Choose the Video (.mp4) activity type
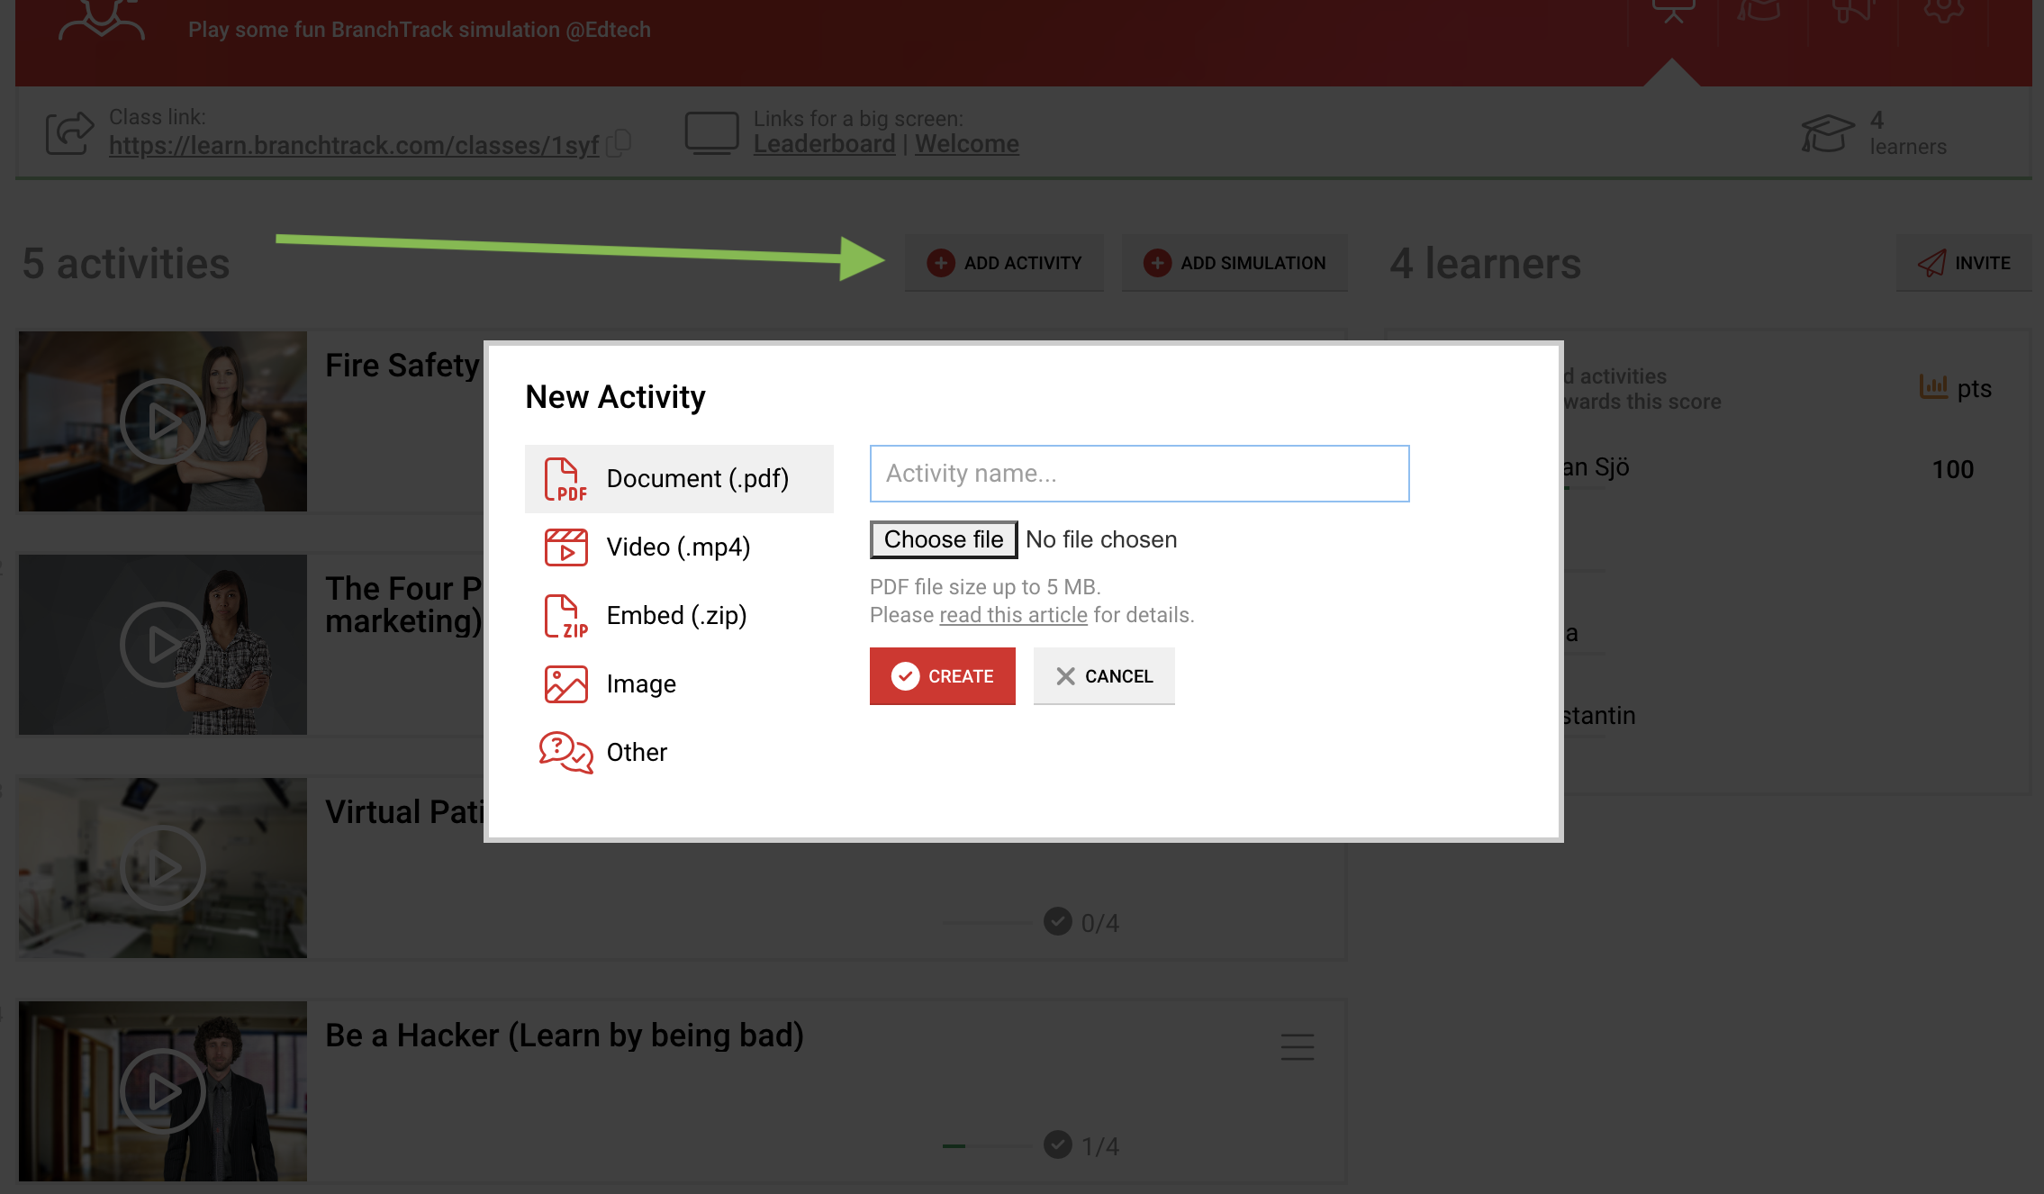The width and height of the screenshot is (2044, 1194). coord(565,546)
